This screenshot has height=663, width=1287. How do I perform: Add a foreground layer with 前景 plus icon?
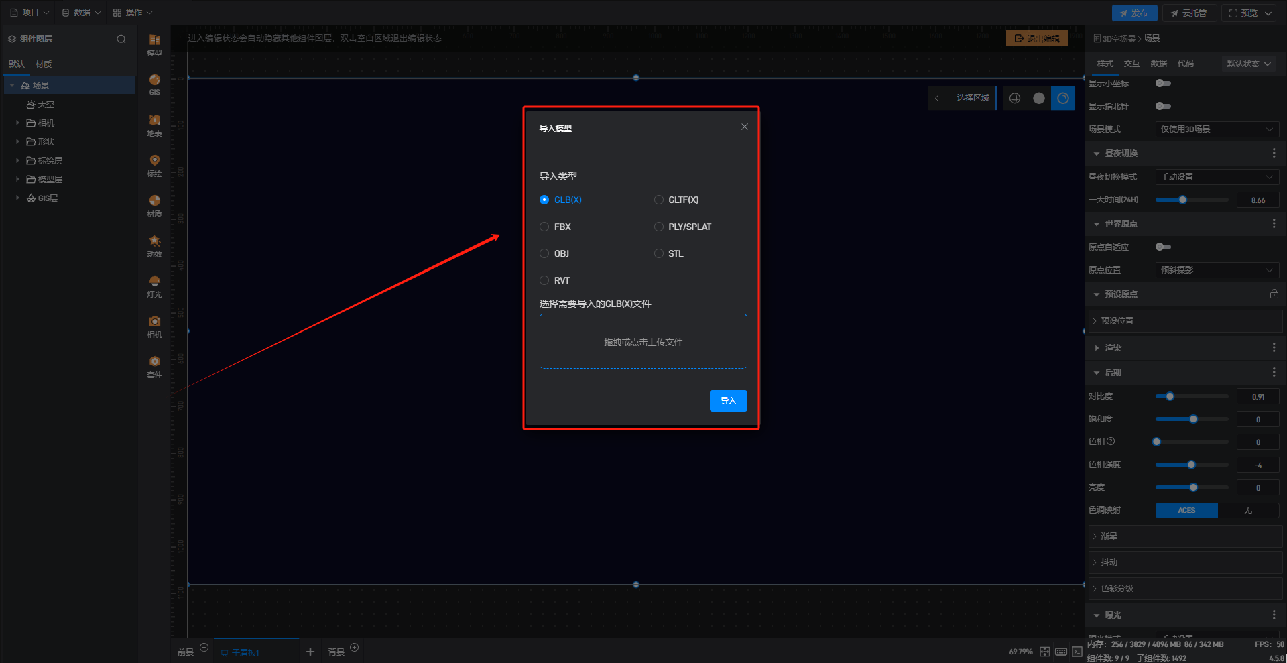204,648
